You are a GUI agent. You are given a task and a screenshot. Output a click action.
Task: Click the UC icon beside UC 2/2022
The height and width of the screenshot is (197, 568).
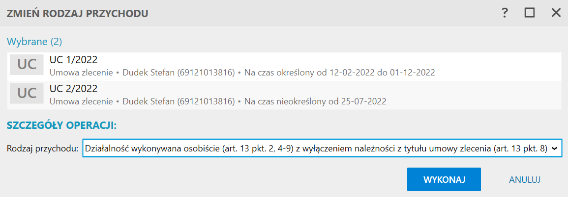click(x=27, y=94)
